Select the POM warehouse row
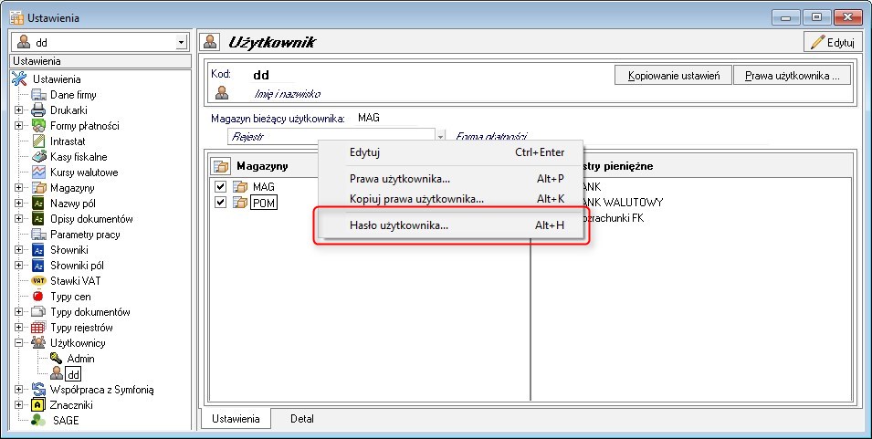 [x=264, y=203]
